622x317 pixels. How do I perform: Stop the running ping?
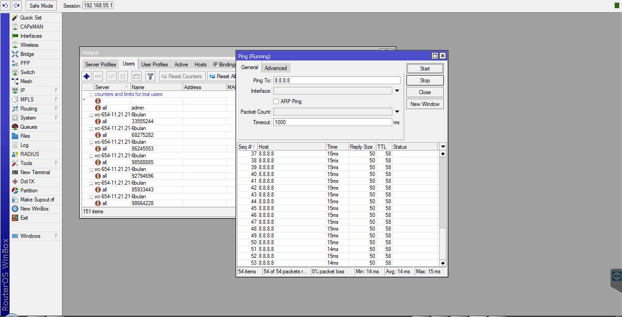click(425, 81)
